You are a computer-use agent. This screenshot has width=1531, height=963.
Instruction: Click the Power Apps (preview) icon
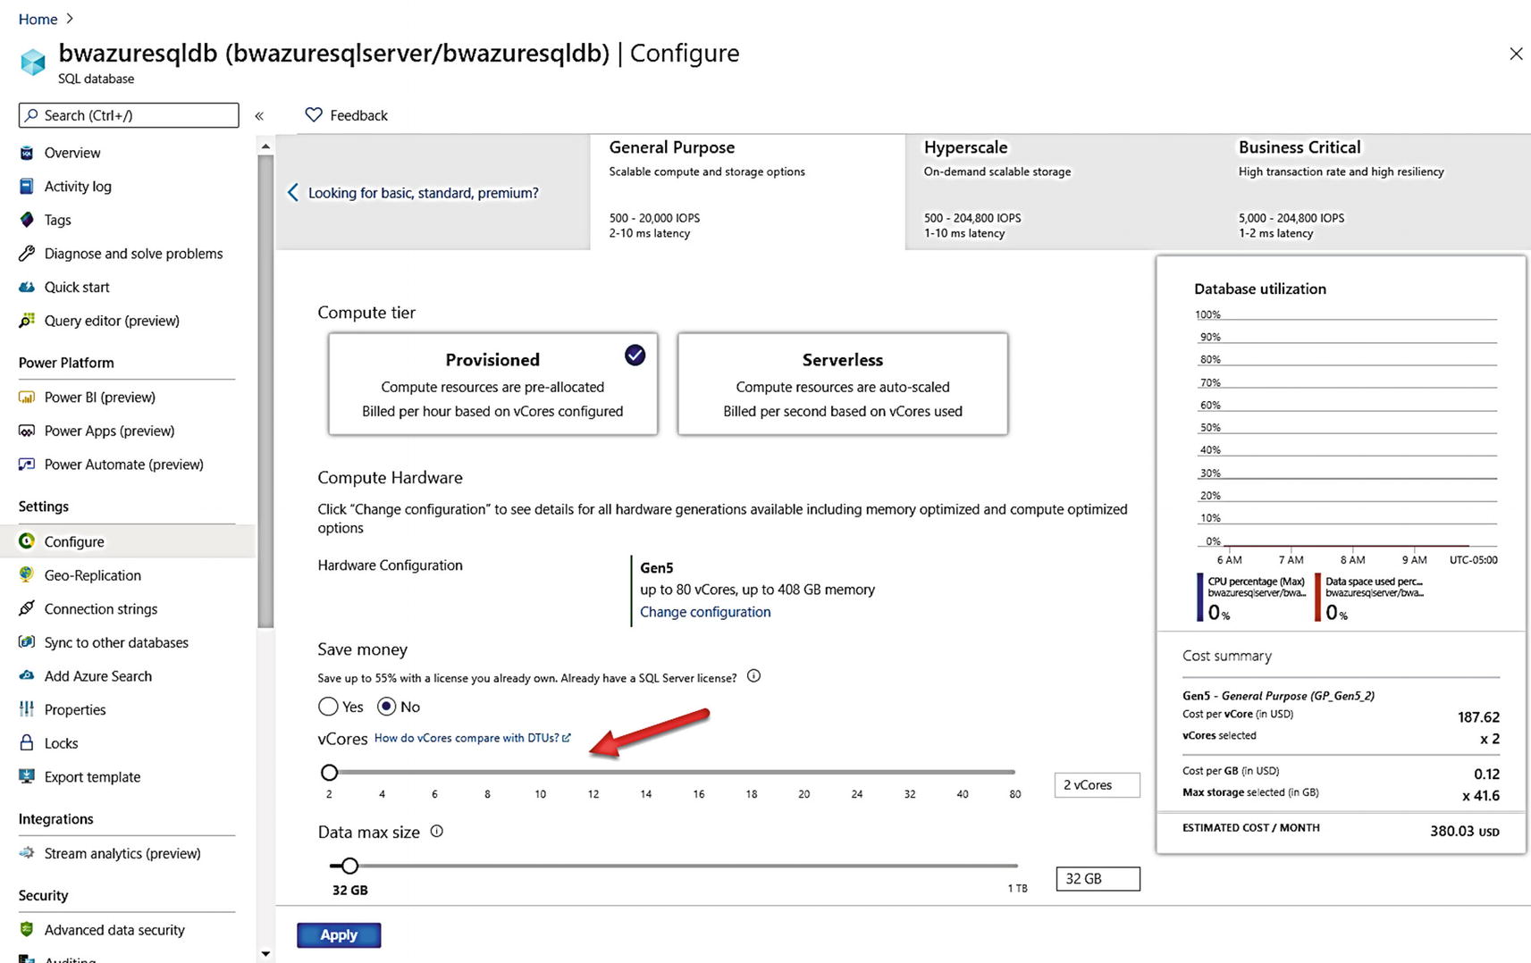click(x=27, y=431)
